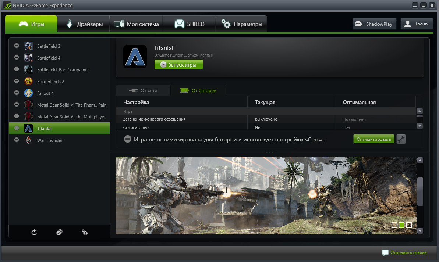
Task: Select Battlefield 3 in the games list
Action: pos(59,46)
